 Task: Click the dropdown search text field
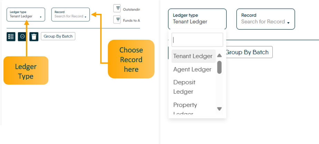tap(197, 40)
